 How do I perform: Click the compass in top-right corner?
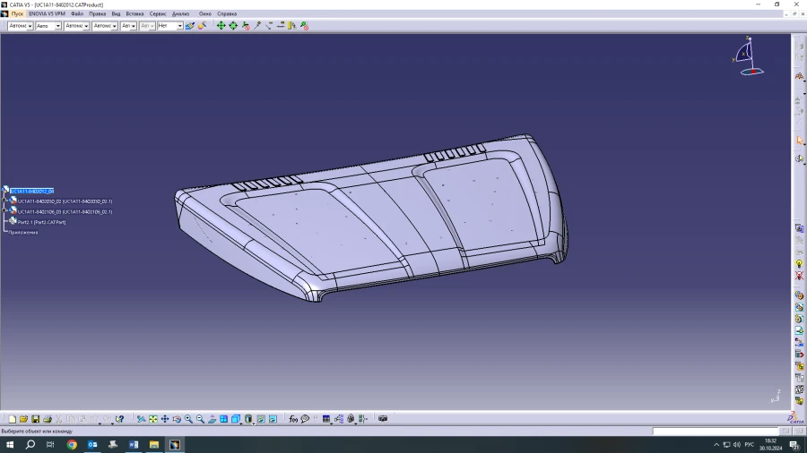click(747, 56)
